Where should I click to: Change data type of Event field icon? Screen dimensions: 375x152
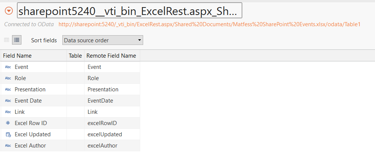click(x=8, y=67)
